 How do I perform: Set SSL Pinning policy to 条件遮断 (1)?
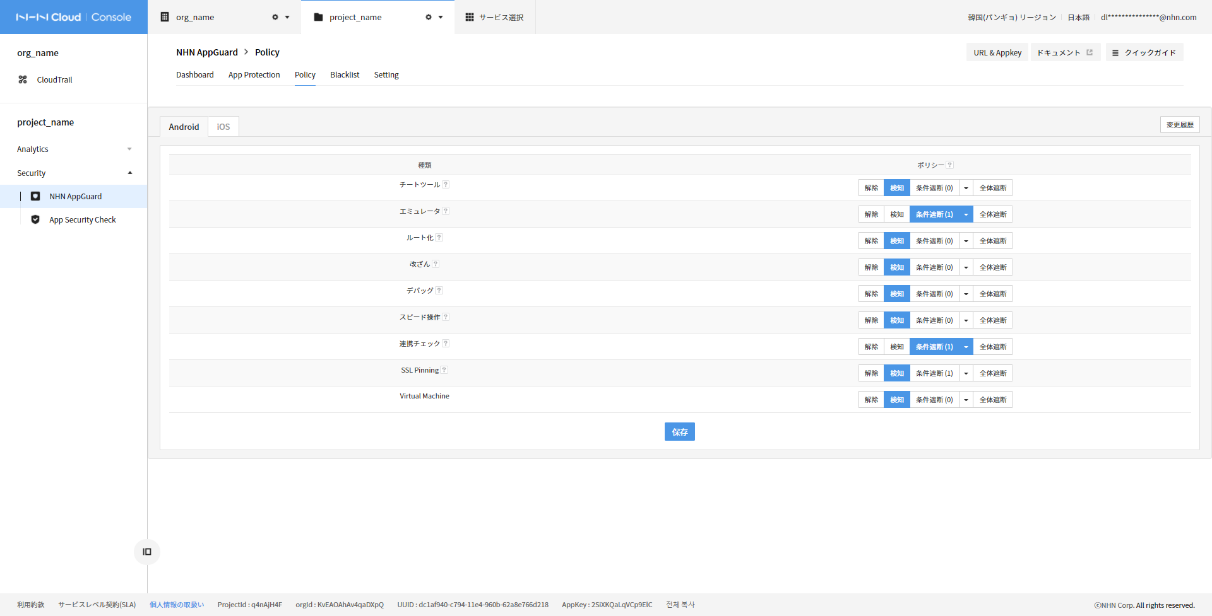point(934,373)
